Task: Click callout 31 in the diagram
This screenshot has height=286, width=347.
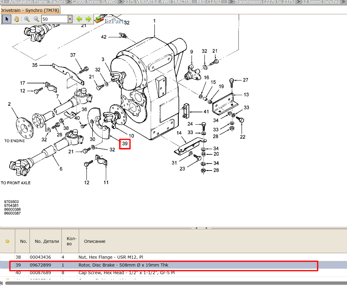Action: pos(174,163)
